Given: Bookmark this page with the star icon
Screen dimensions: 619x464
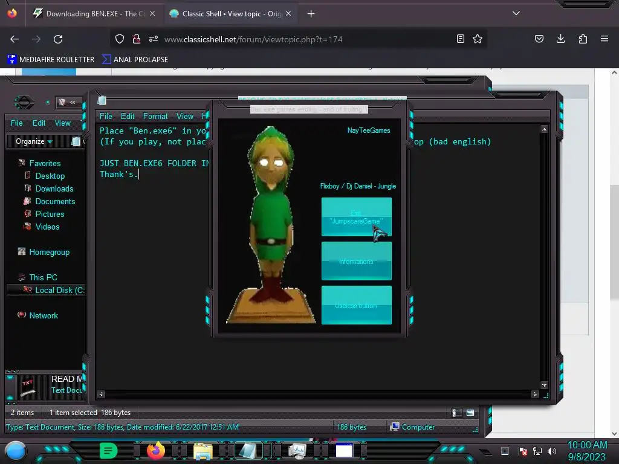Looking at the screenshot, I should point(478,39).
